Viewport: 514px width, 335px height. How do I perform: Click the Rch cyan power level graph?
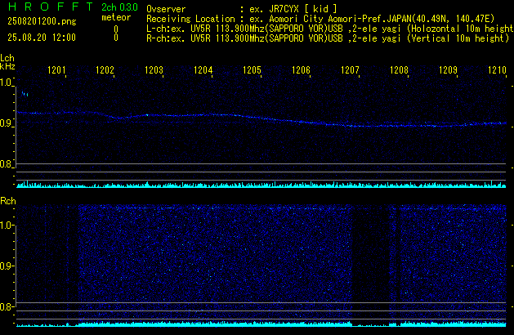coord(261,324)
